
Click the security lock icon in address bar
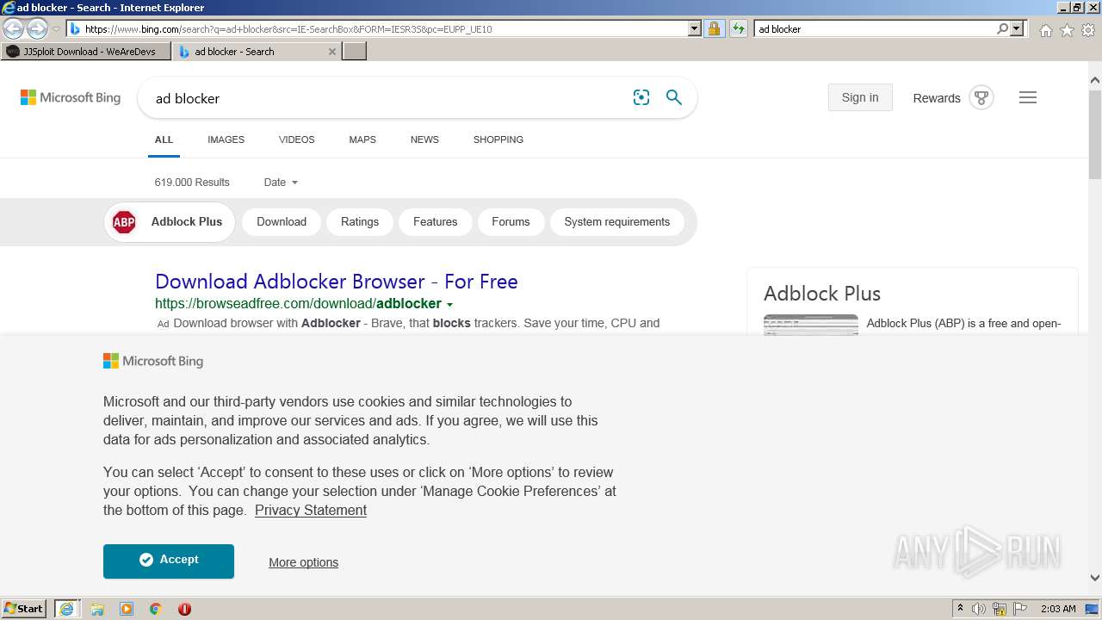click(x=714, y=28)
